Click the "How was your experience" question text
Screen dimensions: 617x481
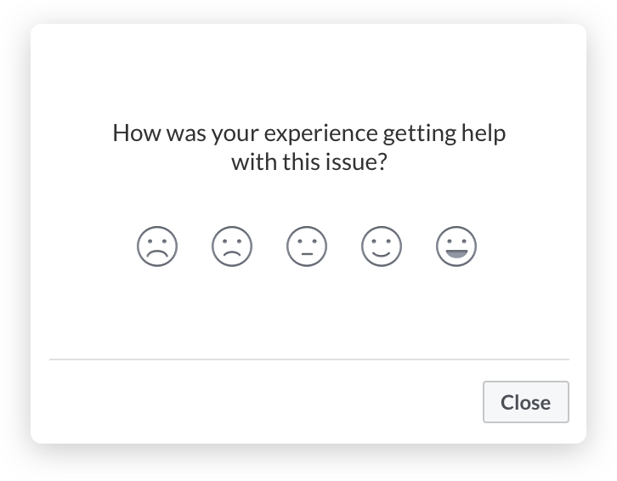click(308, 134)
